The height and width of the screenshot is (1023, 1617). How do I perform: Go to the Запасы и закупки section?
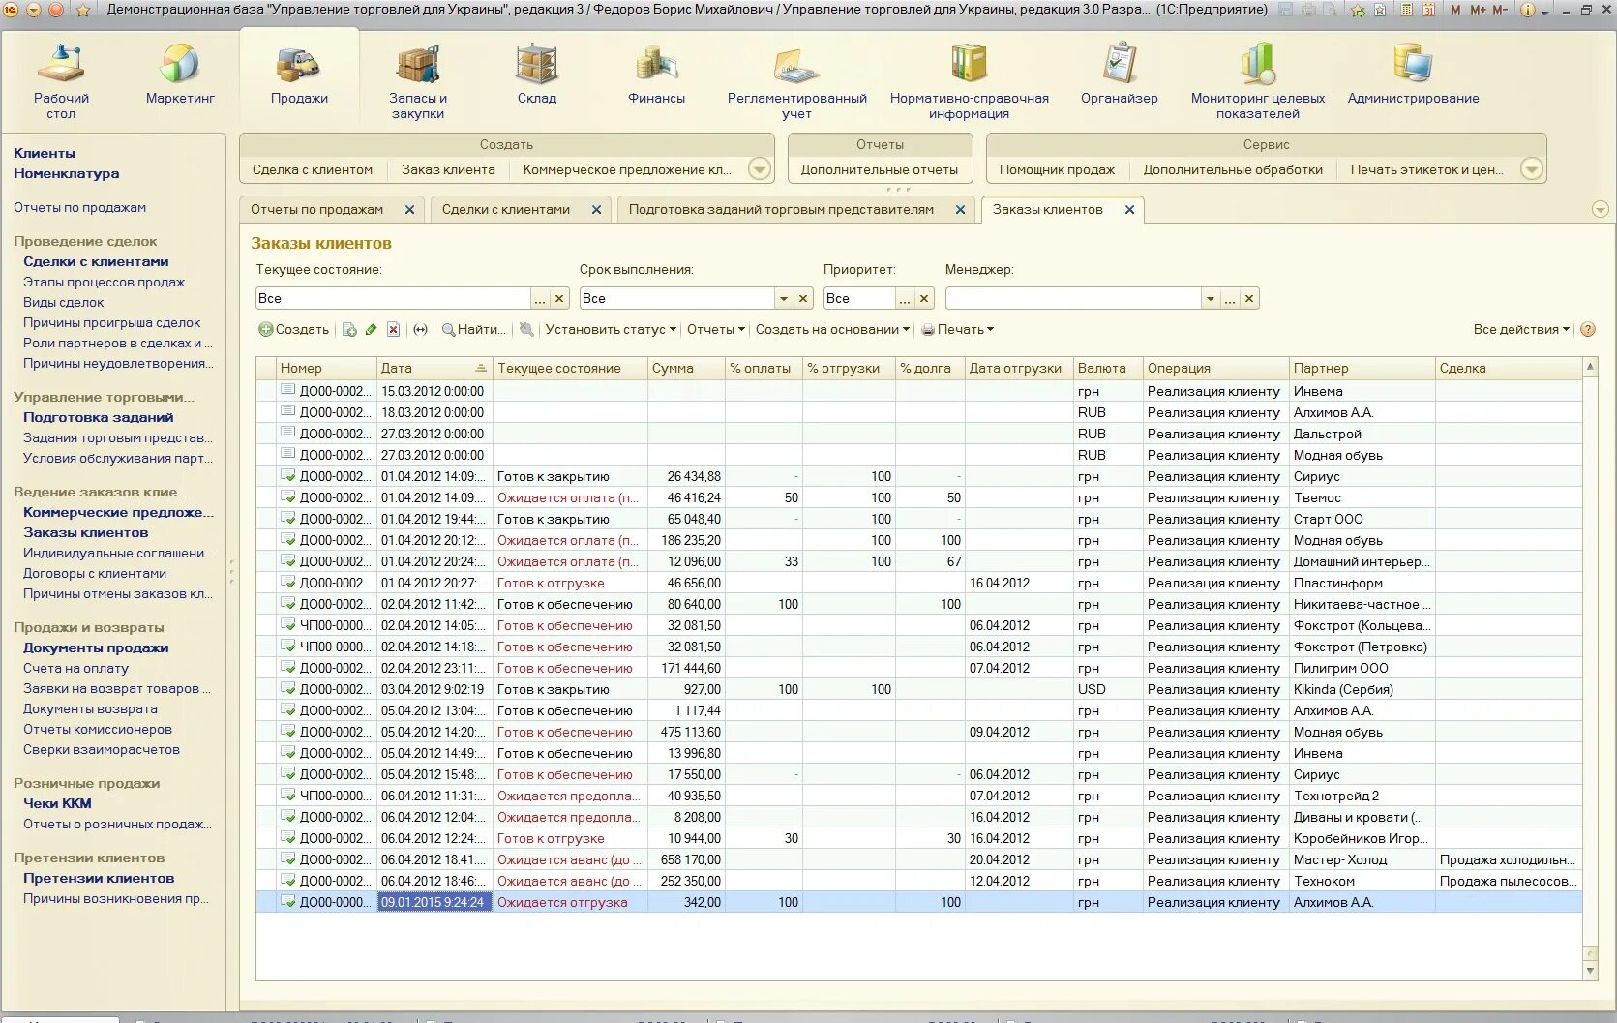pyautogui.click(x=418, y=81)
